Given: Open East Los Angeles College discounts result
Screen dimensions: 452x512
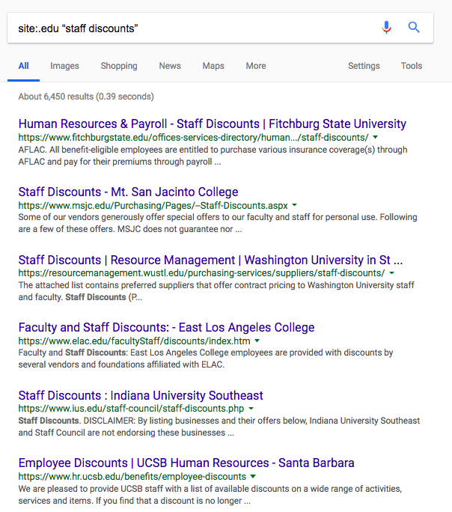Looking at the screenshot, I should (x=166, y=327).
